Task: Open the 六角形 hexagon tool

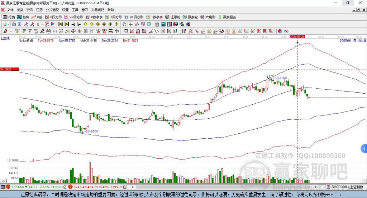Action: pos(208,17)
